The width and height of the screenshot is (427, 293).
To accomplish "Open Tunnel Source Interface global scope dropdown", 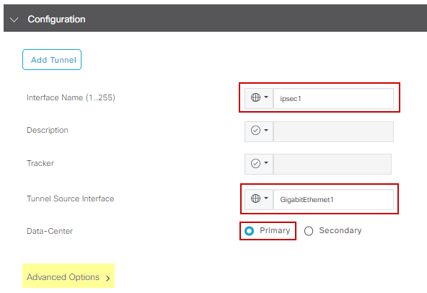I will [259, 199].
